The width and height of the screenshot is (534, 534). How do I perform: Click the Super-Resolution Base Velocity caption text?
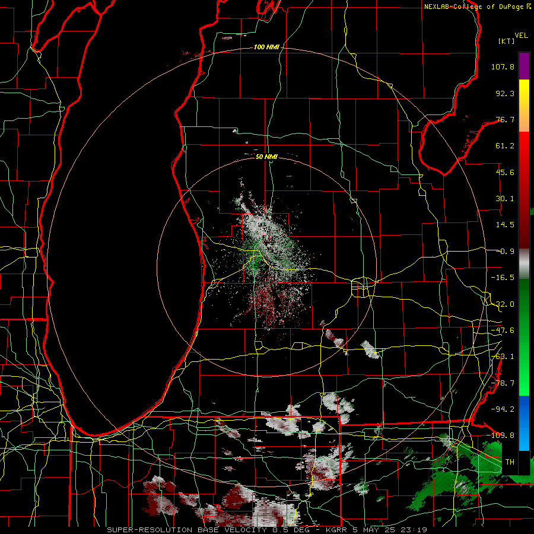pos(267,530)
